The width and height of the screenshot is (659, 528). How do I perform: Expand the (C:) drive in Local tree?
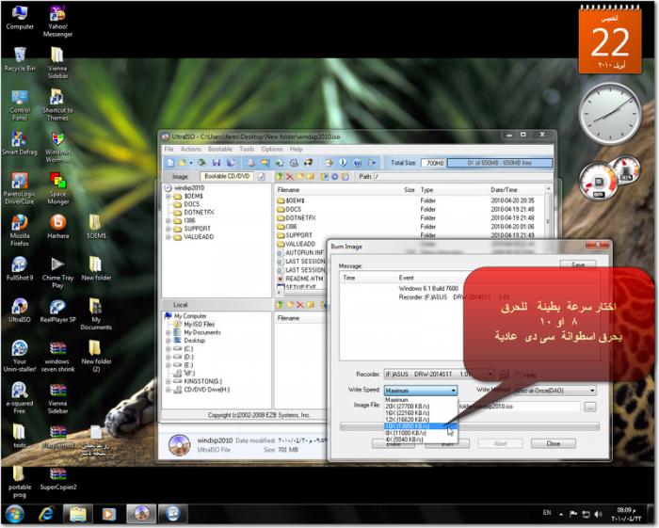169,348
